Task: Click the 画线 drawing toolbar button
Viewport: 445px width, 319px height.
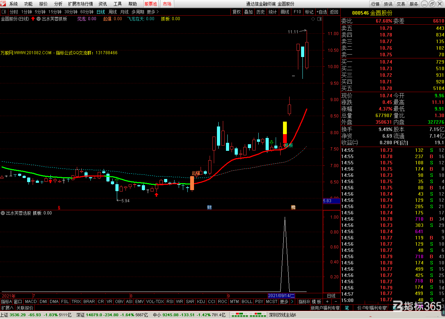Action: tap(285, 12)
